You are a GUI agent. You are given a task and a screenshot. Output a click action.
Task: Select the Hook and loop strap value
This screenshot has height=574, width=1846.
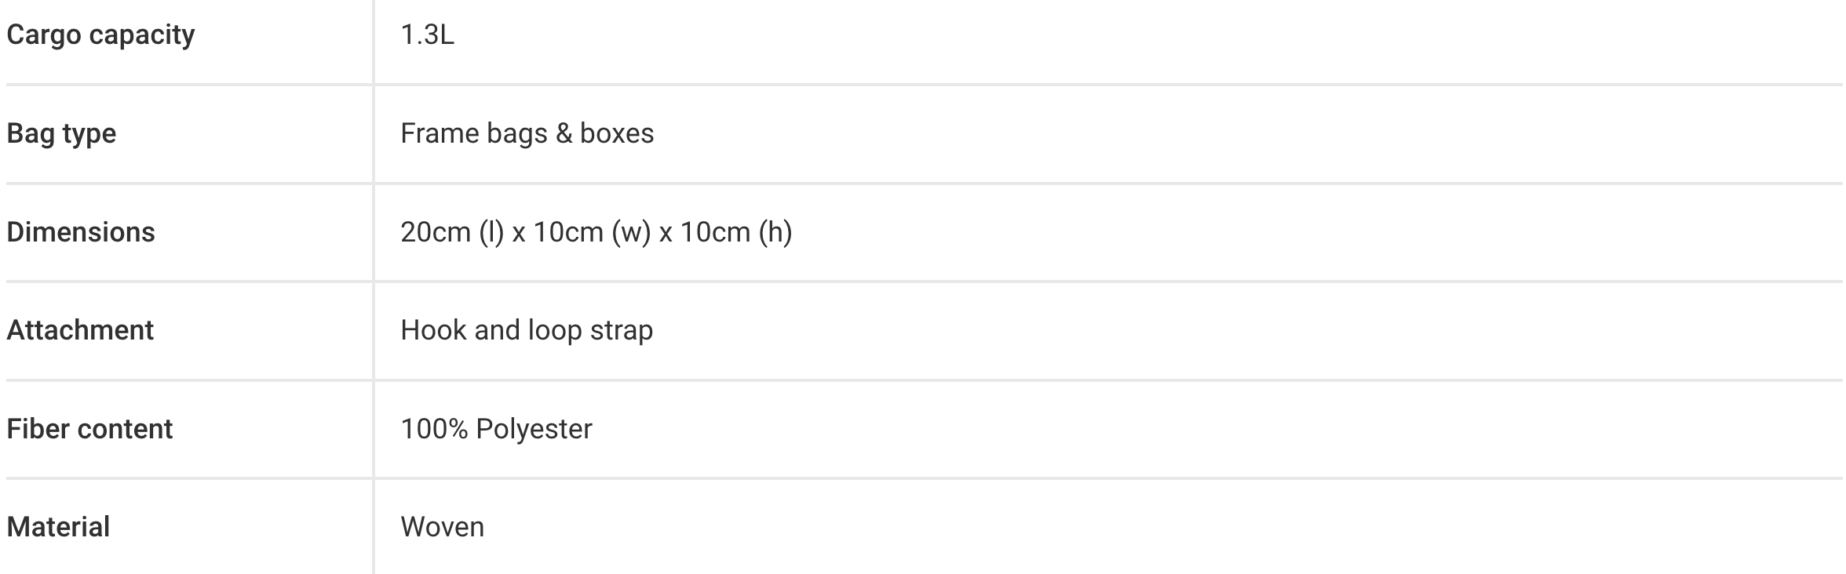tap(527, 331)
